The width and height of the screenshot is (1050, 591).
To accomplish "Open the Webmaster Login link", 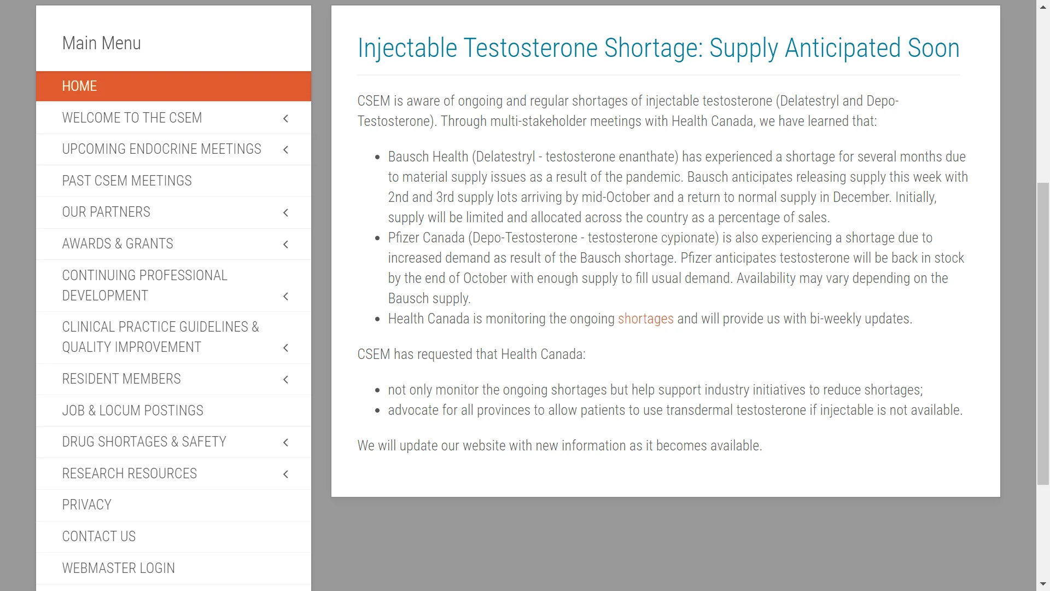I will (173, 568).
